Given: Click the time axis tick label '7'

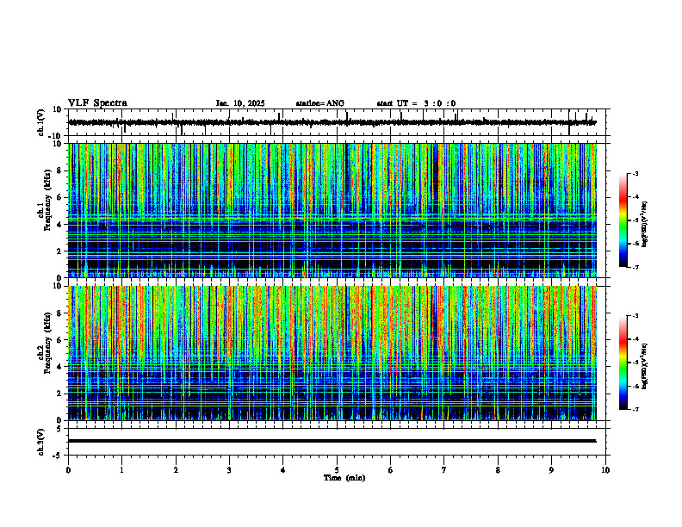Looking at the screenshot, I should click(x=444, y=470).
